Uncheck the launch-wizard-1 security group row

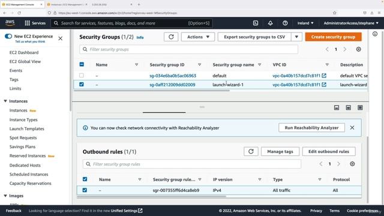(x=82, y=84)
